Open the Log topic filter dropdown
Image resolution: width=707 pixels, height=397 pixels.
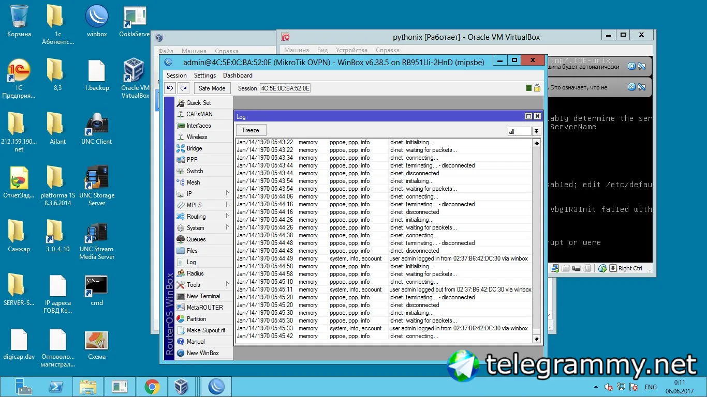click(x=537, y=132)
